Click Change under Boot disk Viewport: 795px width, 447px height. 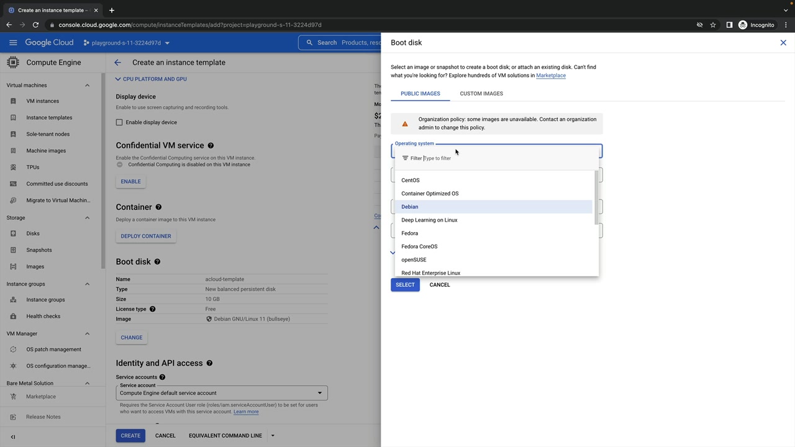[x=132, y=338]
